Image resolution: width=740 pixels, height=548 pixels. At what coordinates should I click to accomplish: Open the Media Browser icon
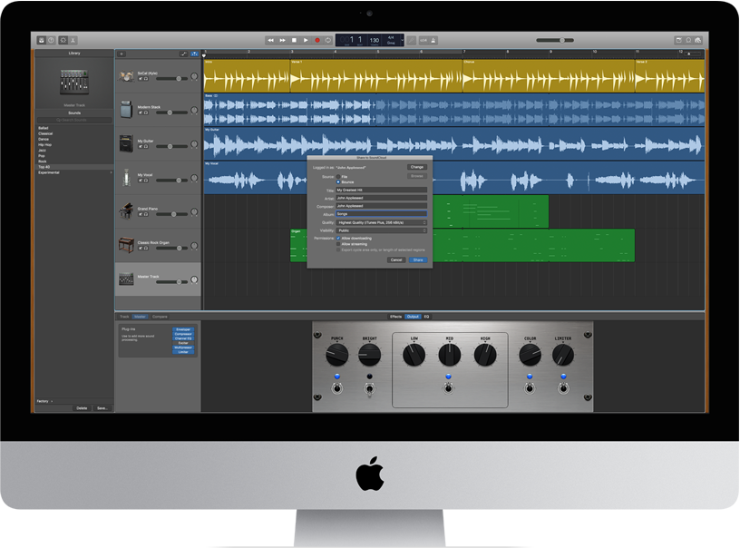click(698, 41)
